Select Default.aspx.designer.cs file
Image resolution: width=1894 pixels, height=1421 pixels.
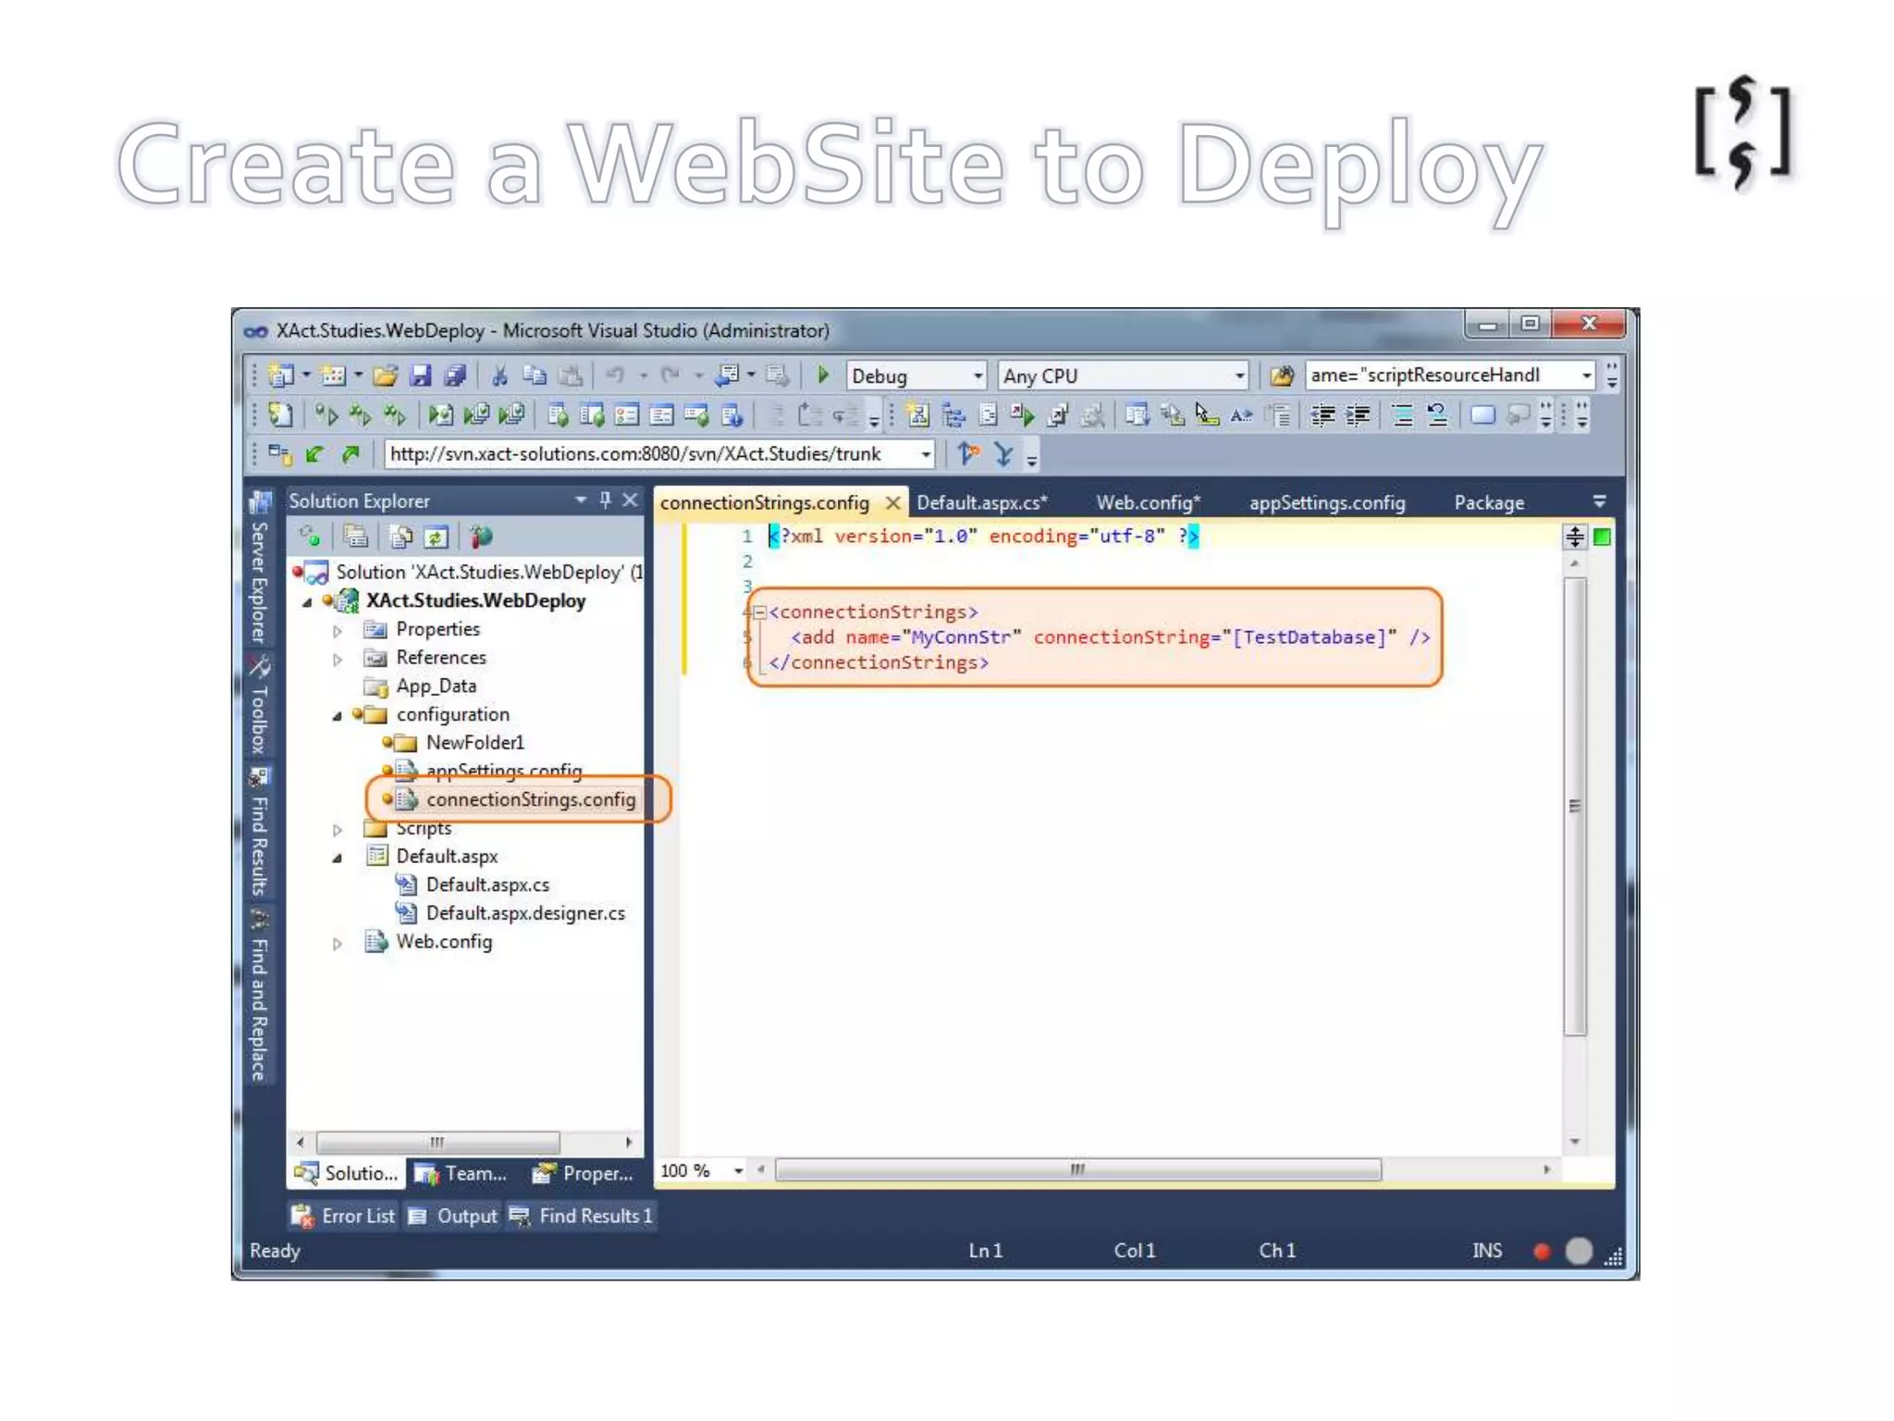pyautogui.click(x=525, y=913)
